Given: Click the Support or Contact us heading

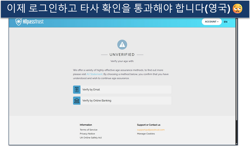Looking at the screenshot, I should pos(149,125).
